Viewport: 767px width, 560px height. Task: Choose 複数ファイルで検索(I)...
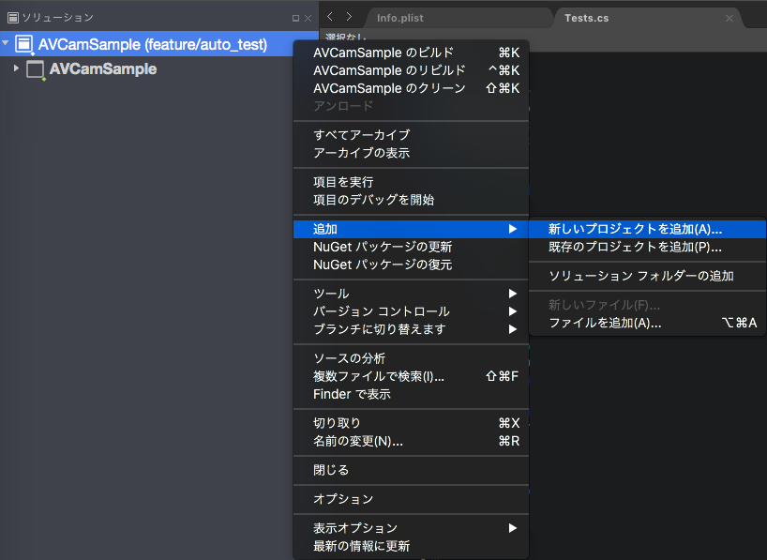tap(411, 376)
